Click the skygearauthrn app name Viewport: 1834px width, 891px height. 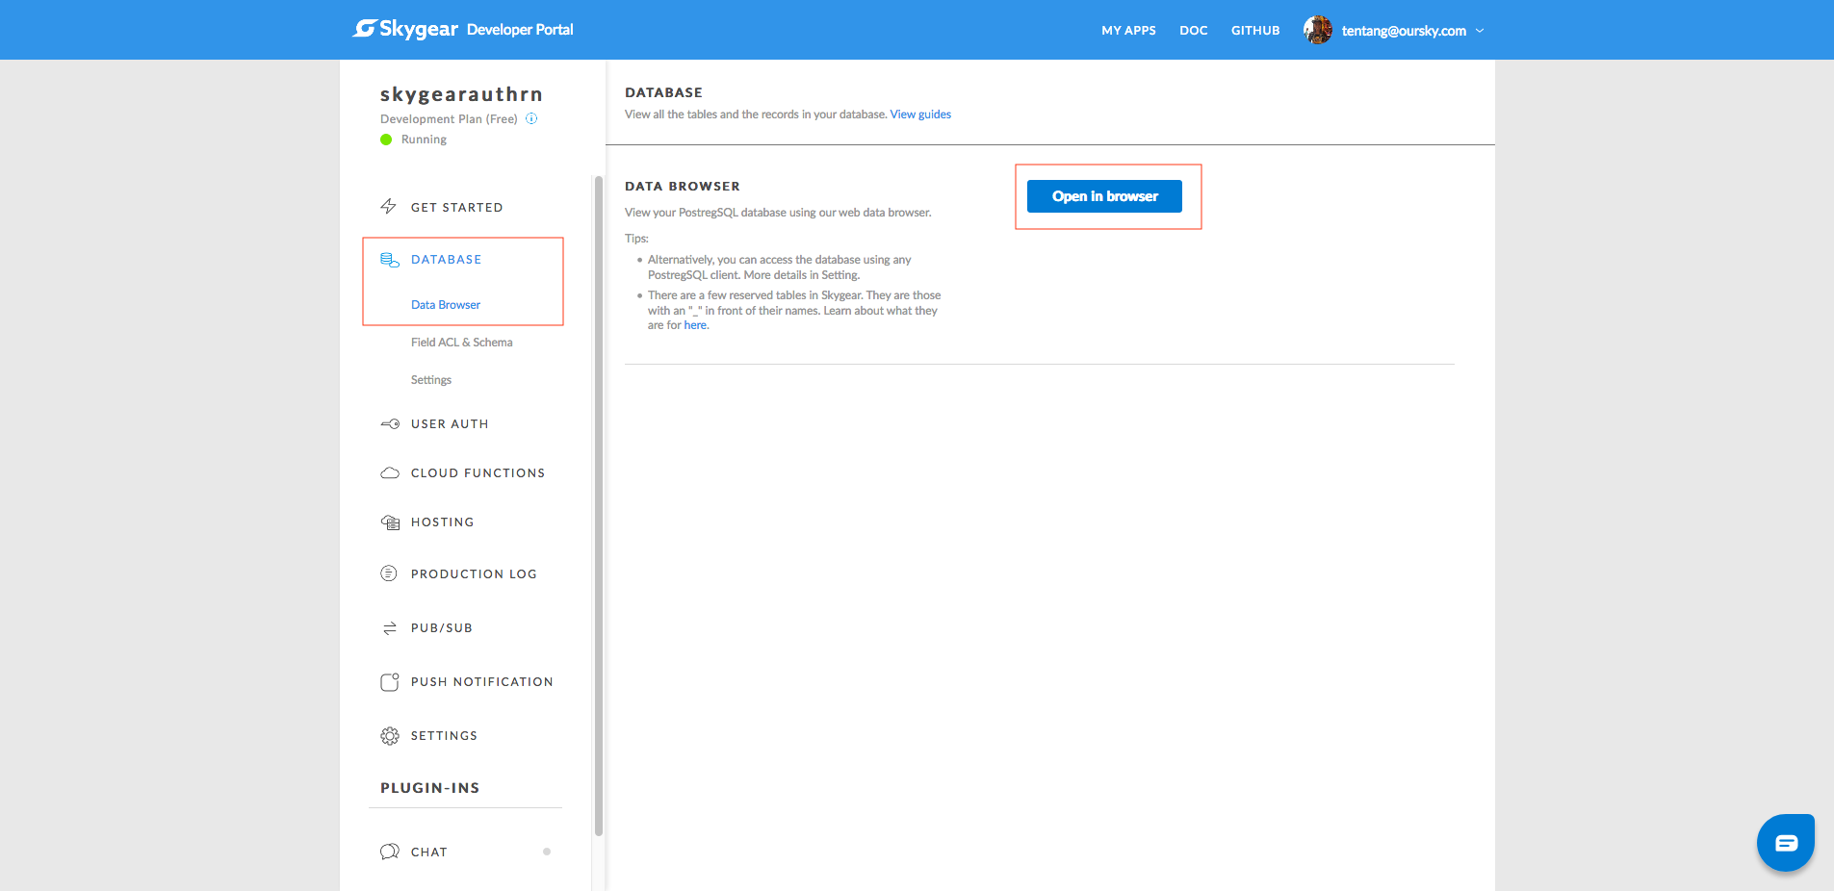point(461,94)
